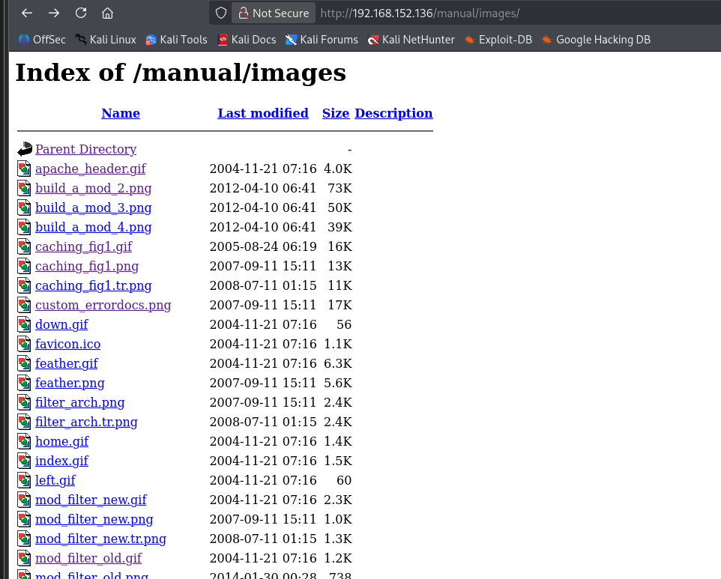The width and height of the screenshot is (721, 579).
Task: Open the apache_header.gif file
Action: click(90, 169)
